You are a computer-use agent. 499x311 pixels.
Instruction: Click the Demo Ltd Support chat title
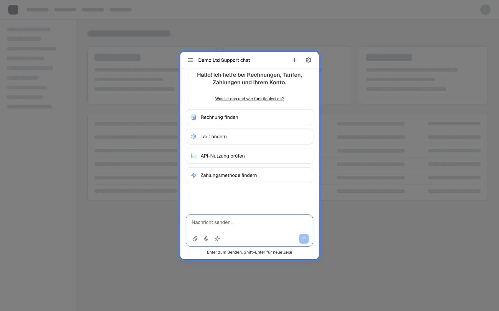click(x=224, y=60)
